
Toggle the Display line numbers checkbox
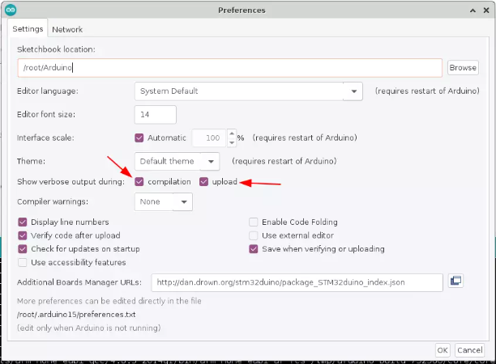click(23, 222)
